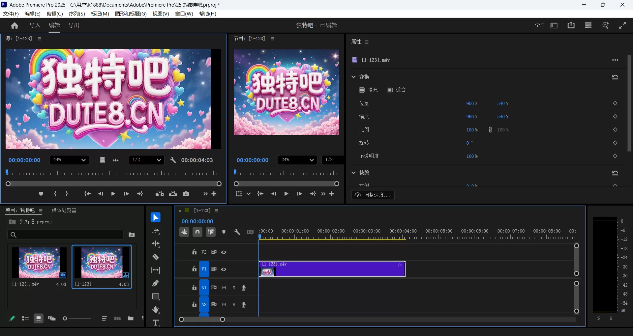The width and height of the screenshot is (633, 336).
Task: Open Source monitor panel menu
Action: coord(40,39)
